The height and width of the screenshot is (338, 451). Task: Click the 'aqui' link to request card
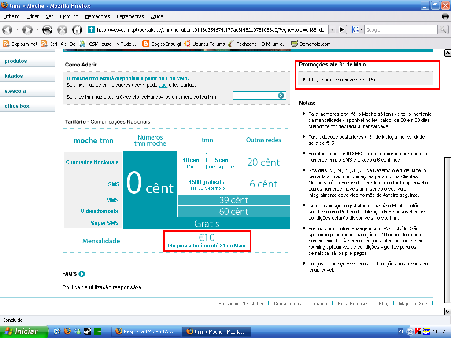coord(163,85)
